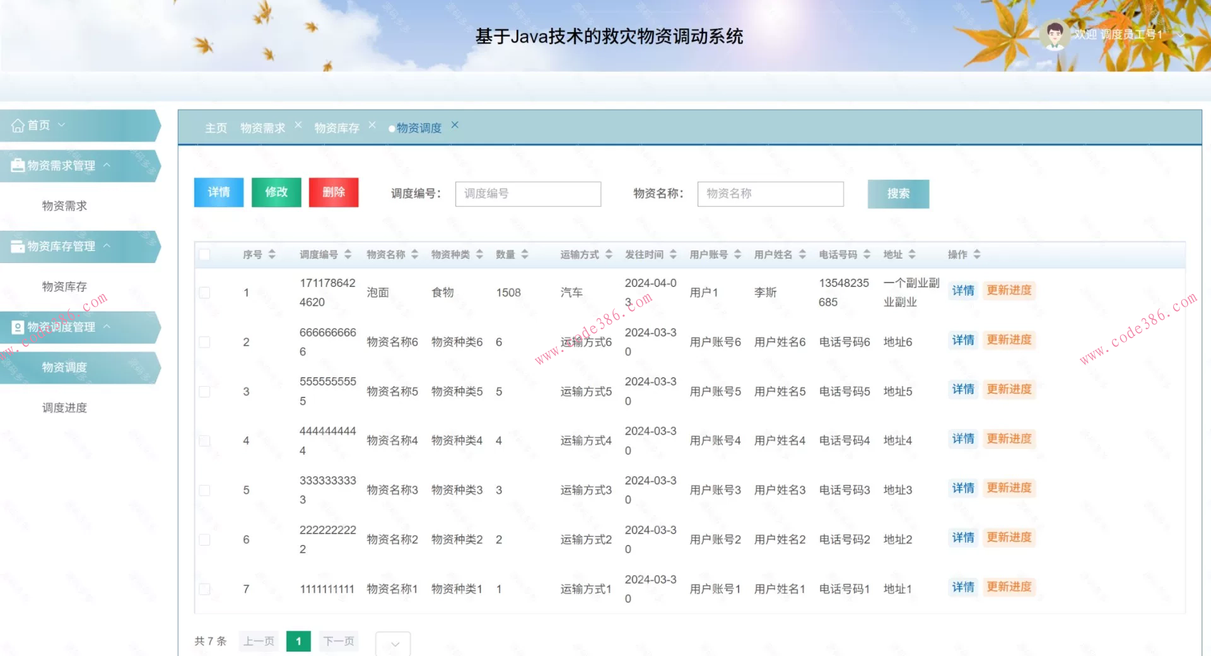Collapse the 物资需求管理 menu section
This screenshot has height=656, width=1211.
point(107,165)
